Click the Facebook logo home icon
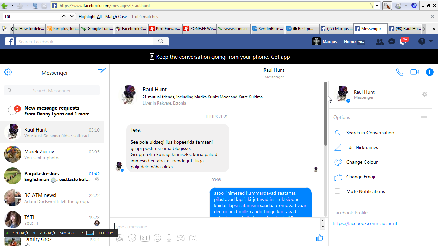This screenshot has width=438, height=246. (10, 42)
